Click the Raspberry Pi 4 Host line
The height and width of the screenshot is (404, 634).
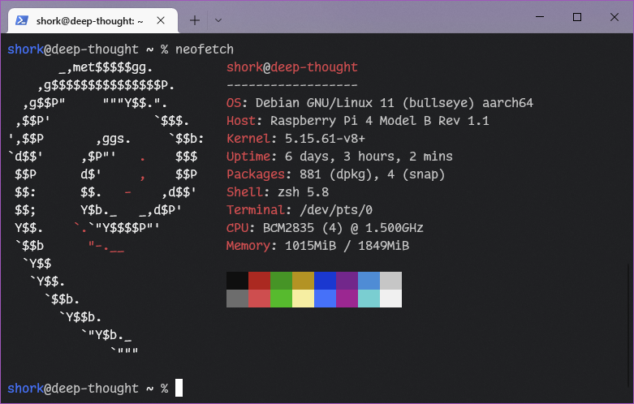[x=358, y=121]
